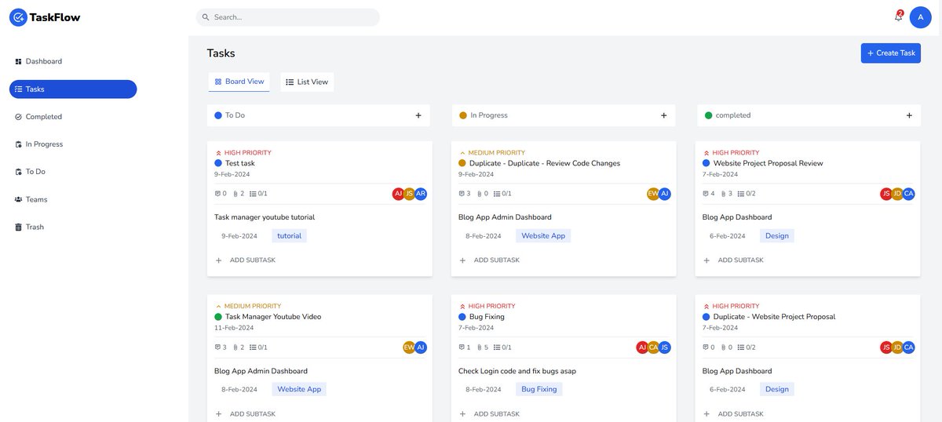Open the user avatar menu labeled A
This screenshot has height=422, width=942.
click(920, 16)
